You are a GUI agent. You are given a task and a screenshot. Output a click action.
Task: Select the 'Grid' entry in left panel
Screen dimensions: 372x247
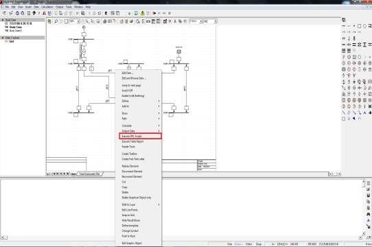(12, 41)
